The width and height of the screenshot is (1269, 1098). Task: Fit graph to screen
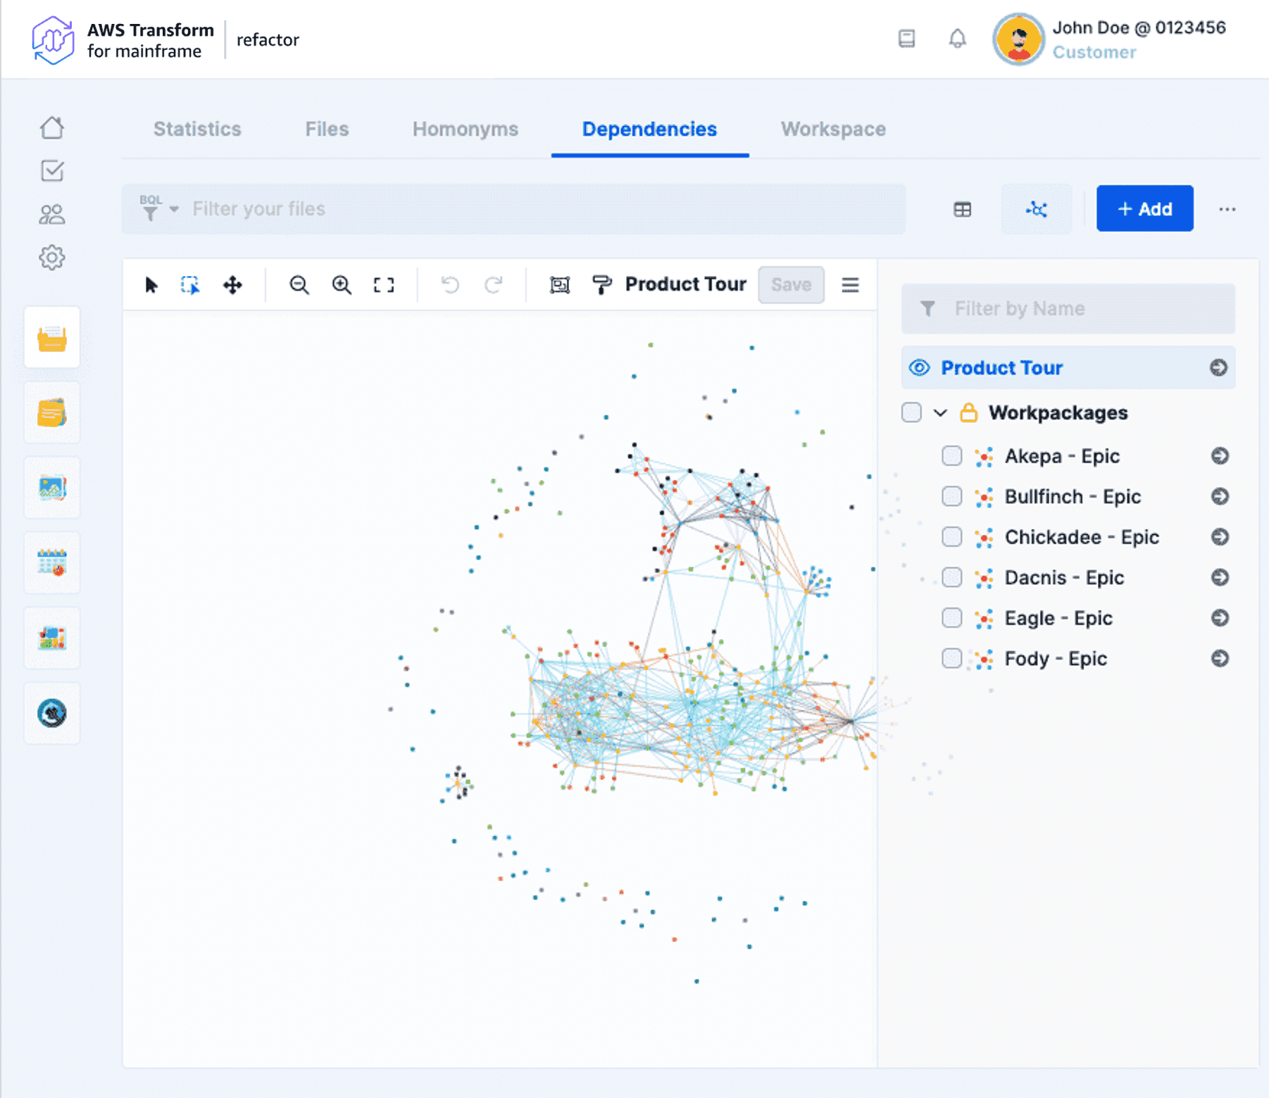pos(384,285)
